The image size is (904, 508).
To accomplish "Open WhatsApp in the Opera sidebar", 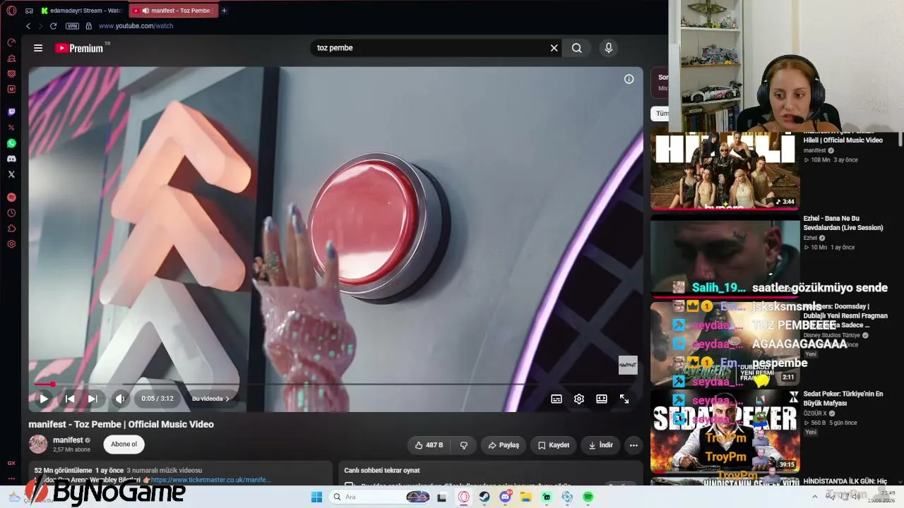I will [x=11, y=143].
